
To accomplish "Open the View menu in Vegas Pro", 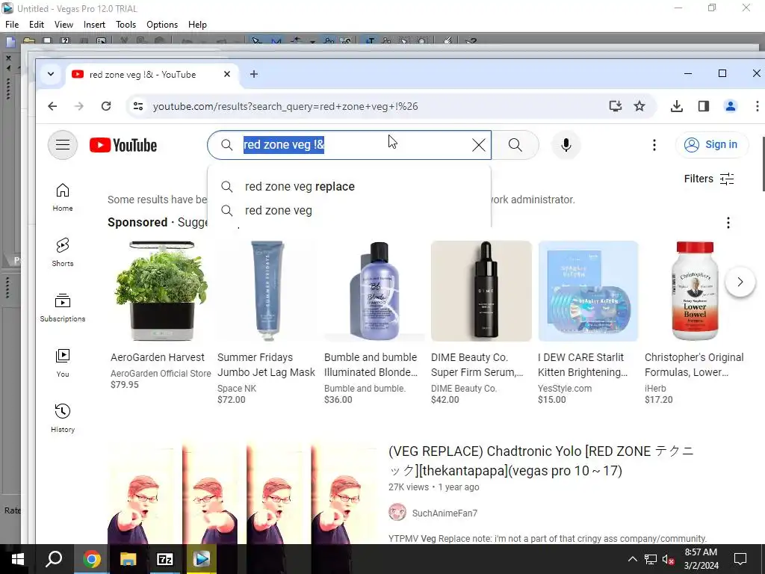I will coord(64,25).
